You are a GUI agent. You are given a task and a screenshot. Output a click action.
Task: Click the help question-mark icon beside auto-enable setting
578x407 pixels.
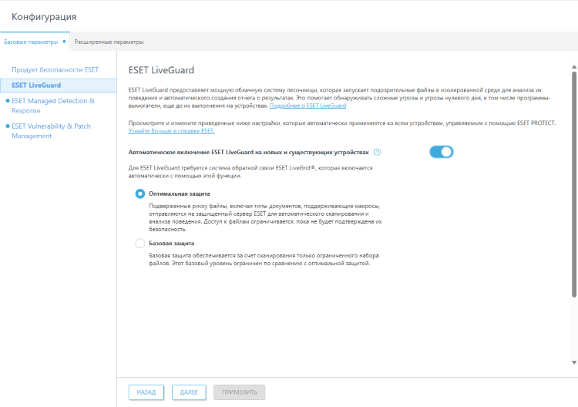(377, 152)
